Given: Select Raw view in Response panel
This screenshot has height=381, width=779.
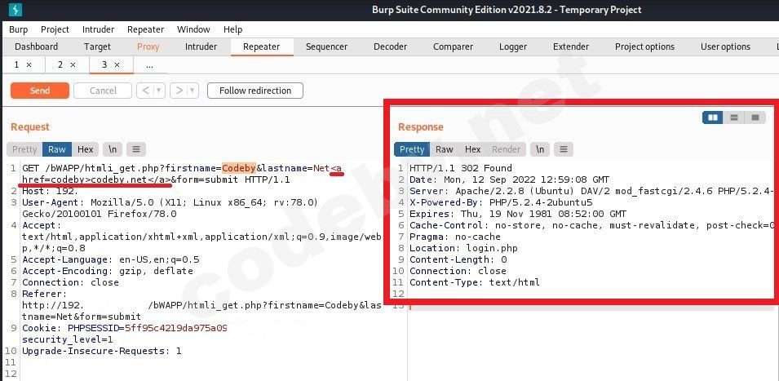Looking at the screenshot, I should [445, 149].
